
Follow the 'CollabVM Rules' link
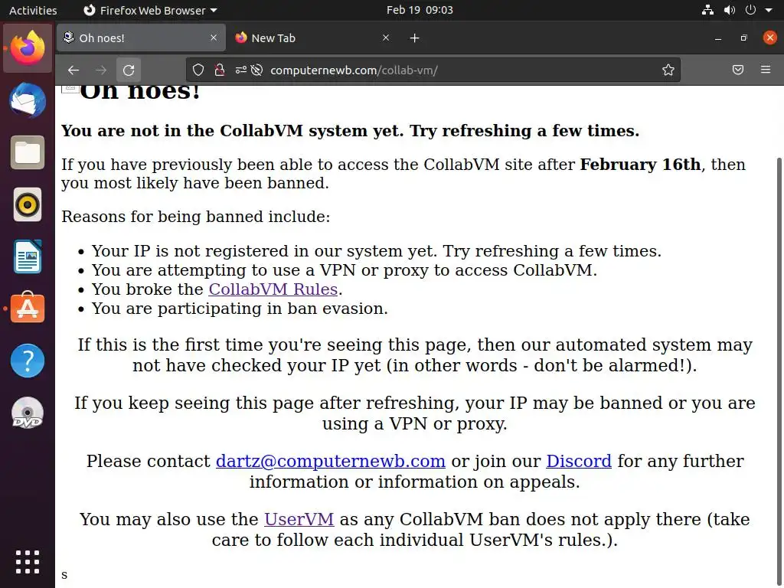pyautogui.click(x=273, y=289)
